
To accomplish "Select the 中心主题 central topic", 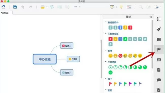I will [45, 59].
